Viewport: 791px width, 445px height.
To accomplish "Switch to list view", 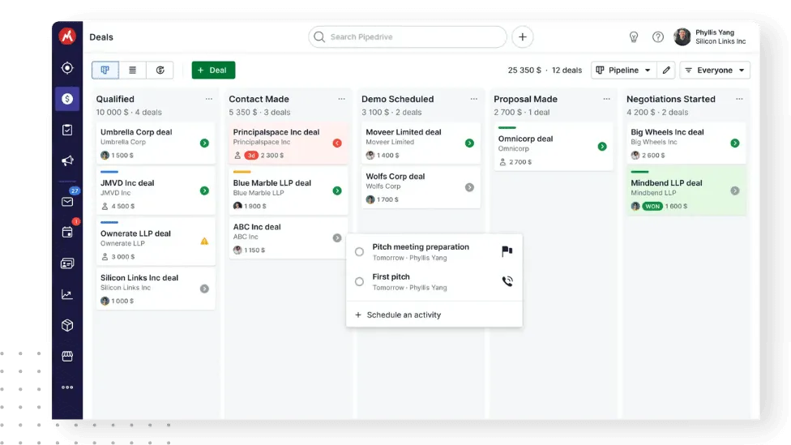I will pyautogui.click(x=133, y=71).
